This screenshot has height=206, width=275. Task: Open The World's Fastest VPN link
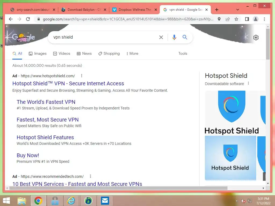point(46,102)
